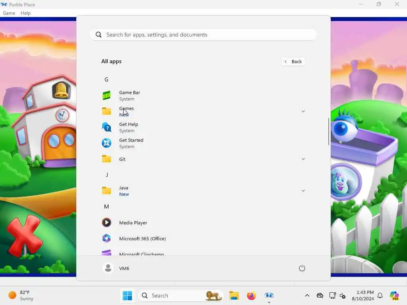
Task: Open the Copilot preview icon in taskbar
Action: tap(395, 295)
